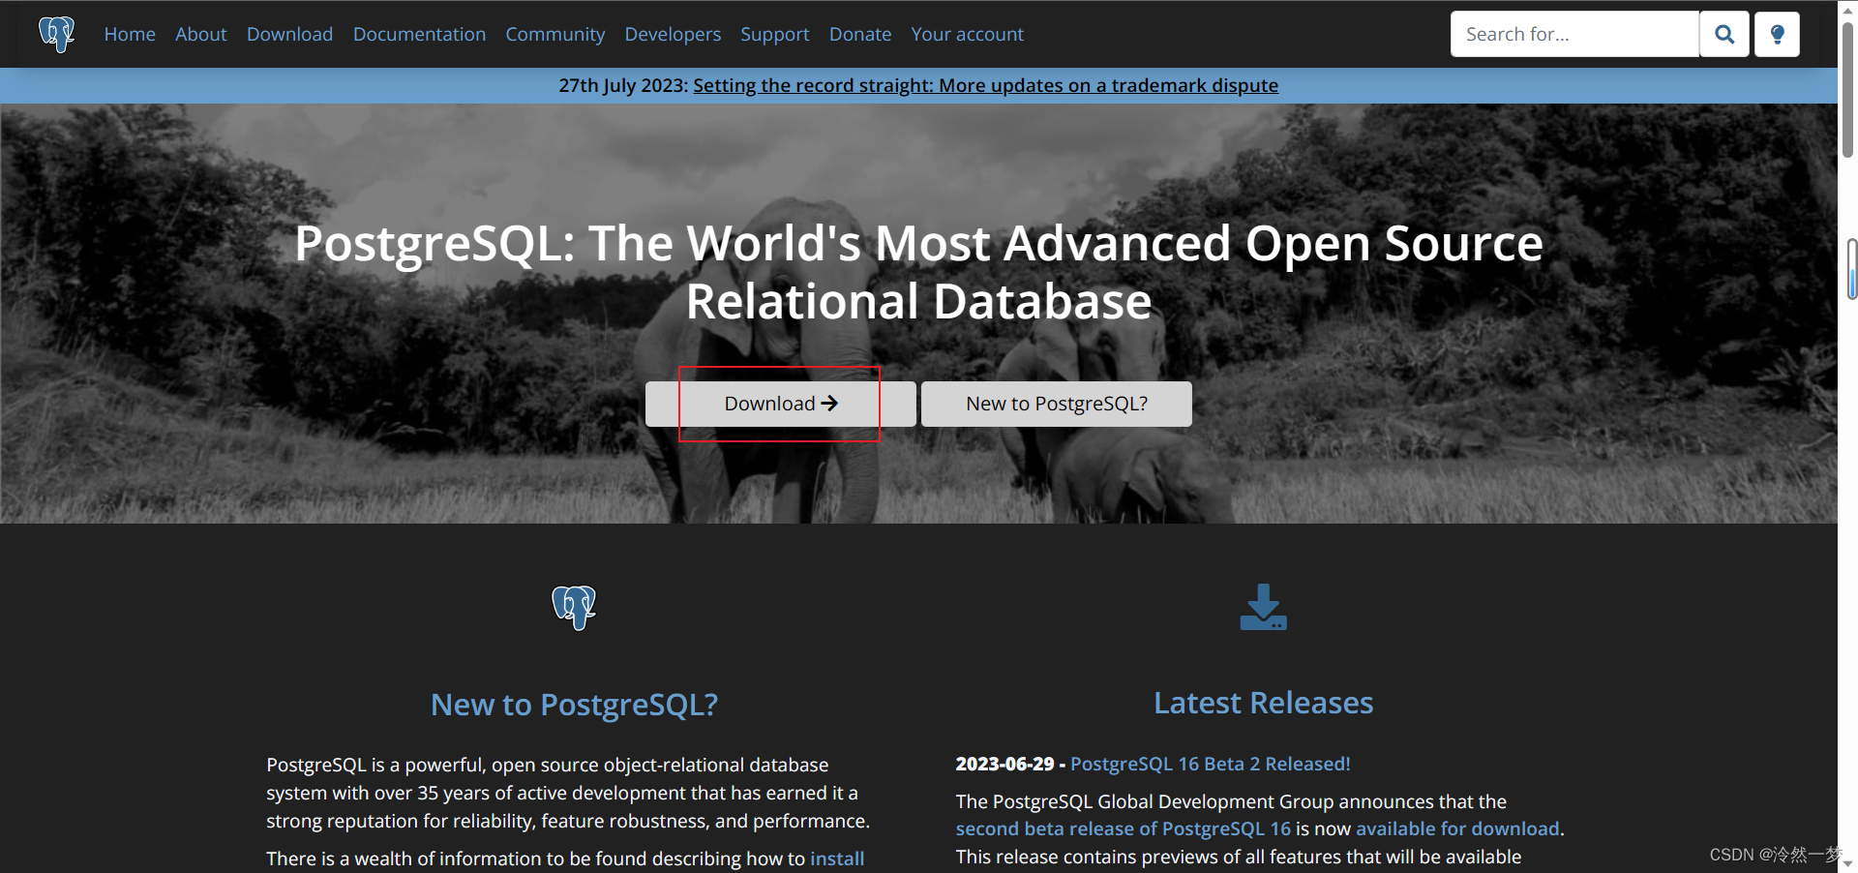This screenshot has height=873, width=1858.
Task: Click the 2023-06-29 release date text
Action: 1004,764
